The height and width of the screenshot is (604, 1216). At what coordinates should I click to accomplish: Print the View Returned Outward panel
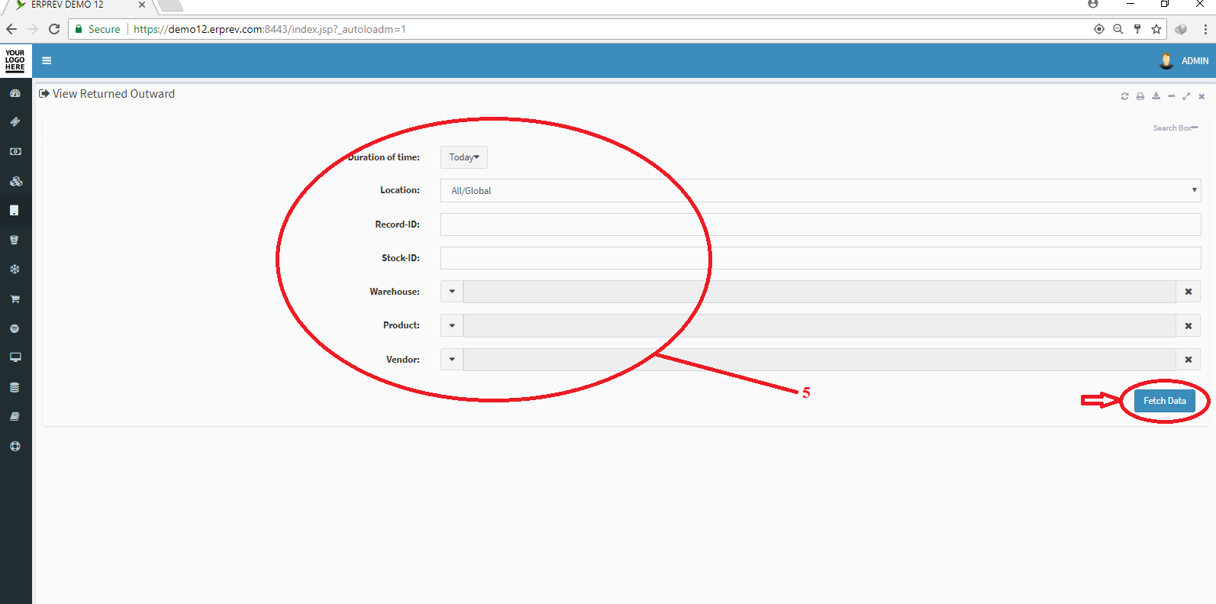pyautogui.click(x=1140, y=96)
